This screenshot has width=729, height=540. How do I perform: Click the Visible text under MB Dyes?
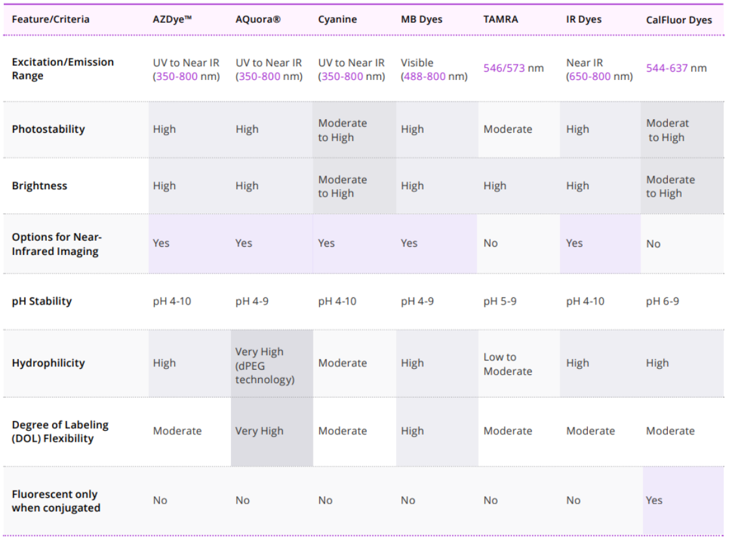tap(417, 63)
